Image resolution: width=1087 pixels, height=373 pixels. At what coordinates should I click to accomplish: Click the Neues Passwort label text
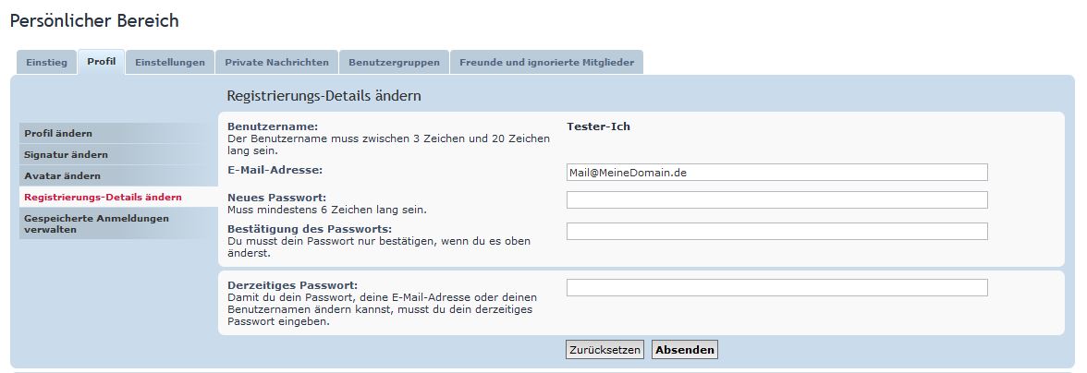click(x=276, y=198)
